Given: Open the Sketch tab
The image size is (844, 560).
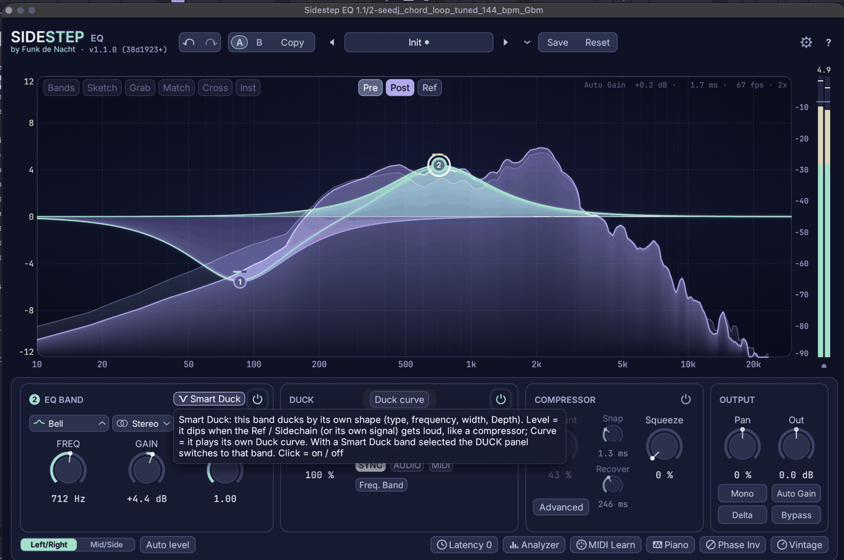Looking at the screenshot, I should 102,87.
